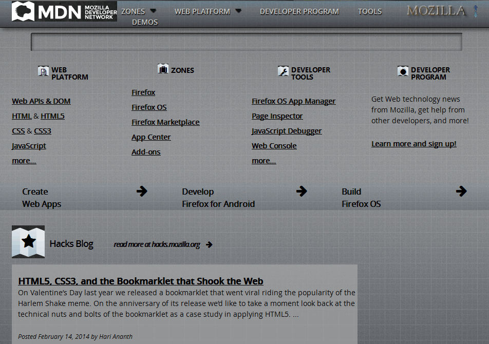Screen dimensions: 489x344
Task: Click the blue arrow beside Mozilla wordmark
Action: tap(476, 11)
